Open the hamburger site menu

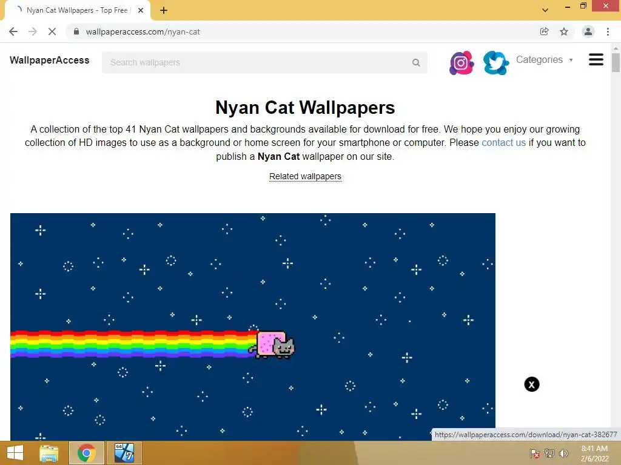596,60
